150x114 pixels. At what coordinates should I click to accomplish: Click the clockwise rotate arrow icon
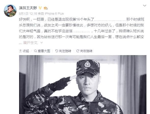pyautogui.click(x=78, y=51)
